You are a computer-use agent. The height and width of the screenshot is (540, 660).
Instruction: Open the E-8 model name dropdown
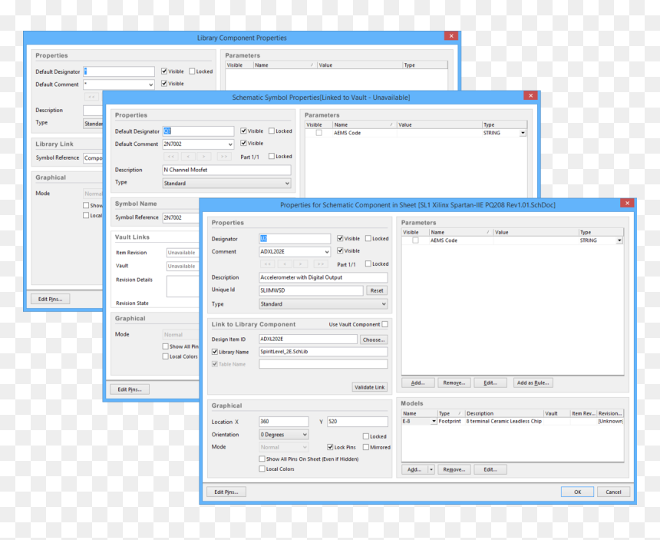(x=434, y=421)
